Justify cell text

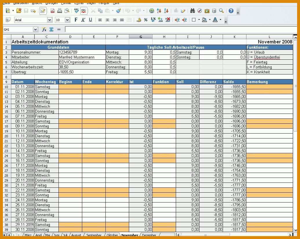122,20
